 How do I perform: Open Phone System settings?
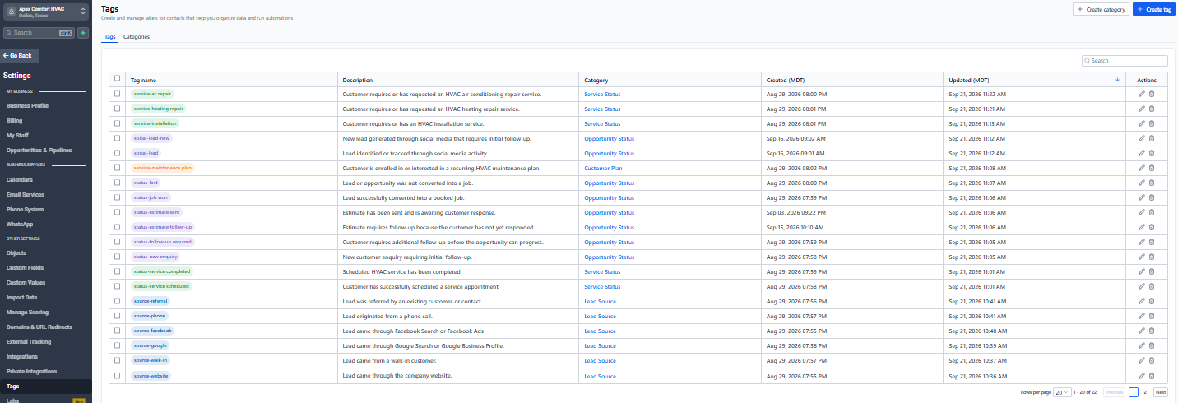tap(26, 210)
